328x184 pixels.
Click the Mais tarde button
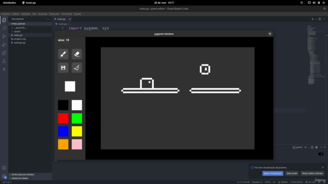click(292, 173)
